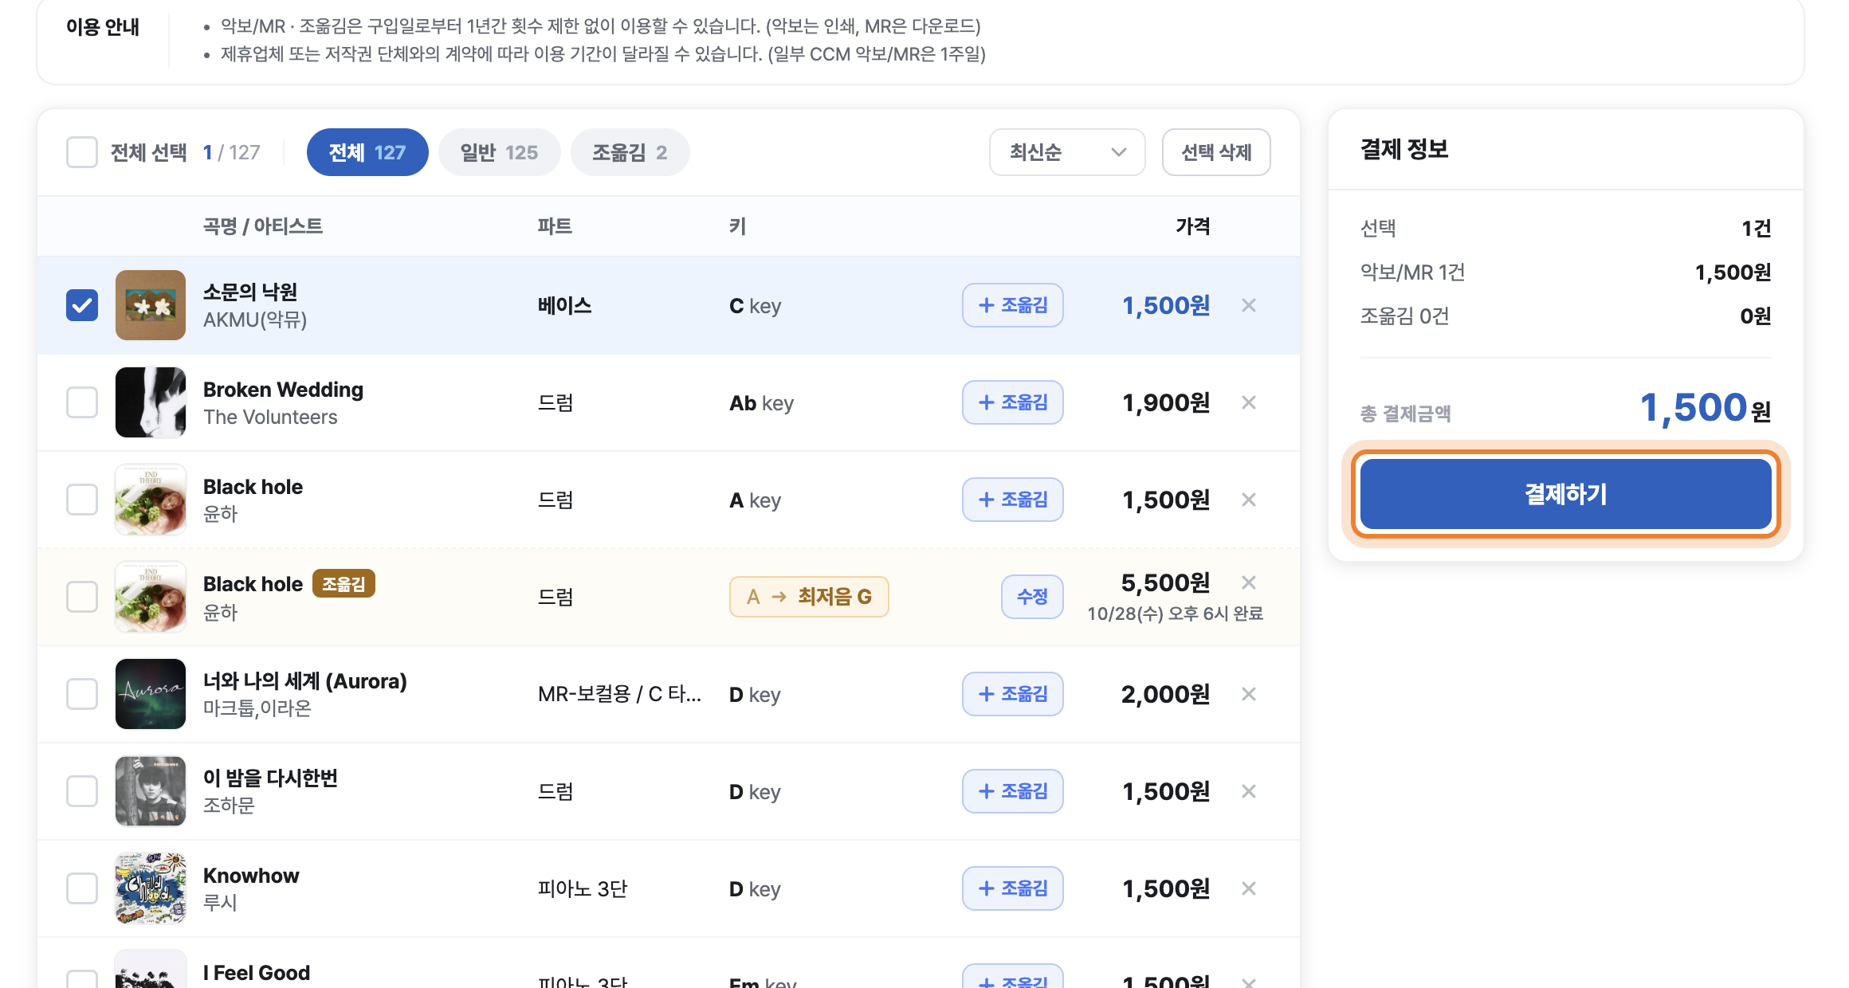The height and width of the screenshot is (988, 1849).
Task: Remove Knowhow row with the X icon
Action: click(x=1249, y=888)
